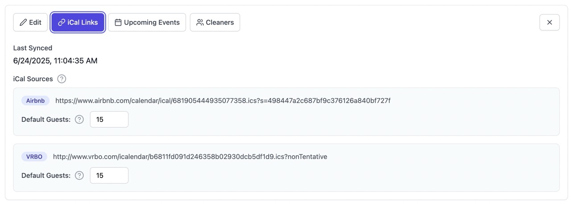Click the 6/24/2025 last synced timestamp
Image resolution: width=571 pixels, height=204 pixels.
coord(55,61)
